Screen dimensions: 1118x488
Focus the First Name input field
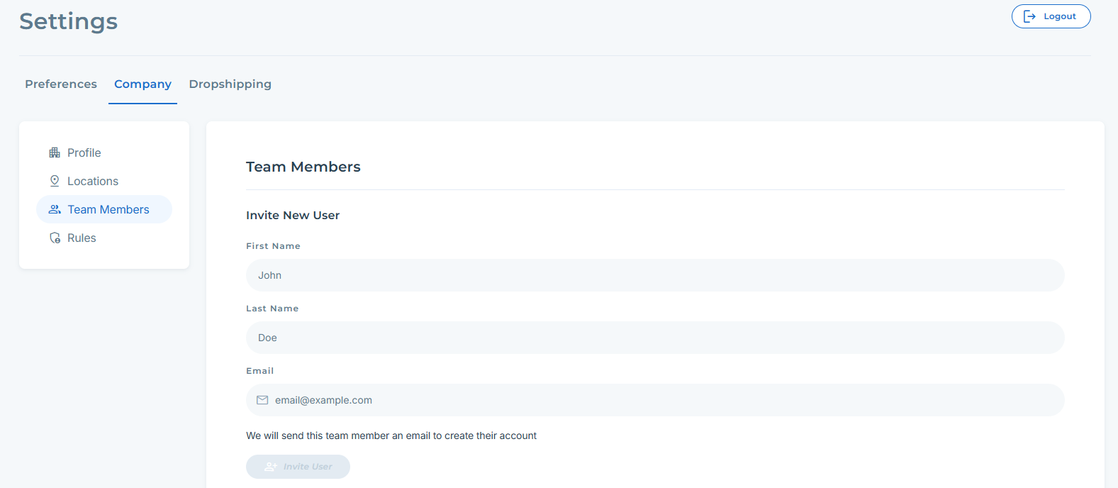tap(655, 275)
